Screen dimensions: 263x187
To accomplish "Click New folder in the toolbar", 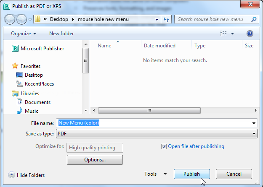I will click(x=61, y=34).
